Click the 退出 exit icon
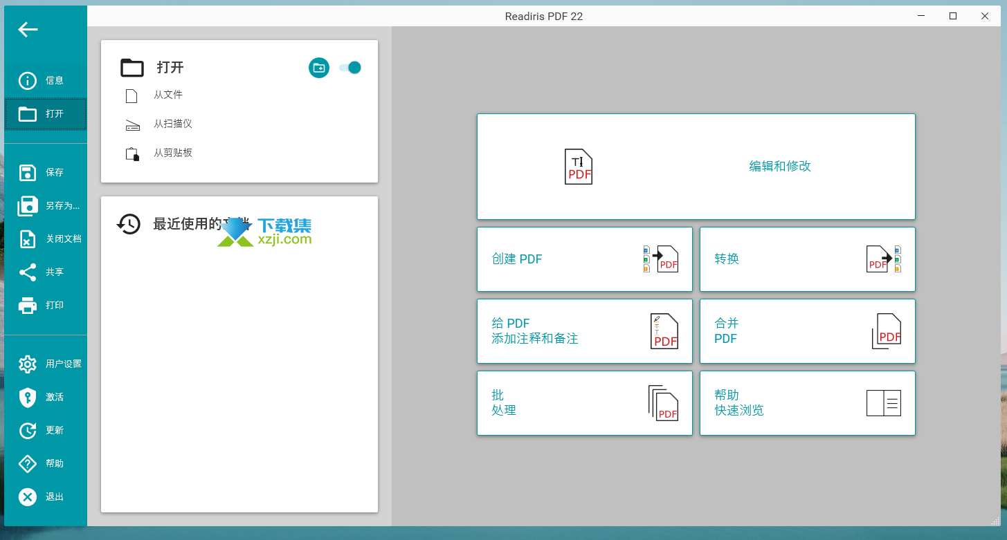Image resolution: width=1007 pixels, height=540 pixels. (28, 496)
